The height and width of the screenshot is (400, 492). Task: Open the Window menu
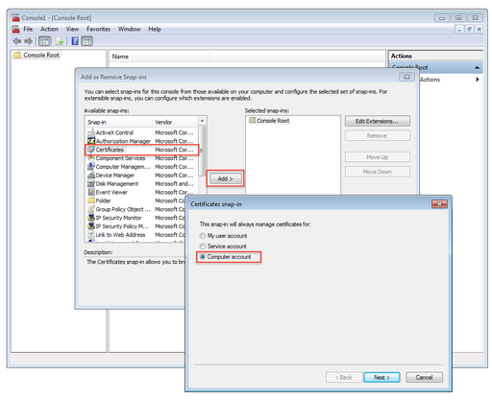[130, 29]
